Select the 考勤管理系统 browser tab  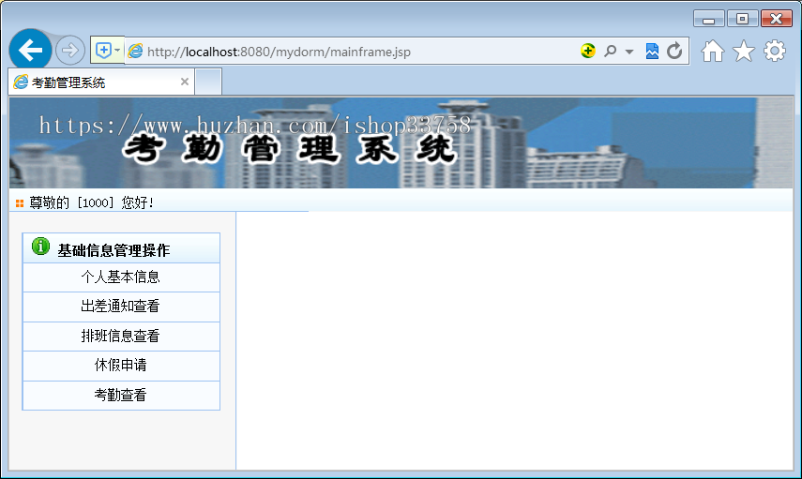pos(100,82)
